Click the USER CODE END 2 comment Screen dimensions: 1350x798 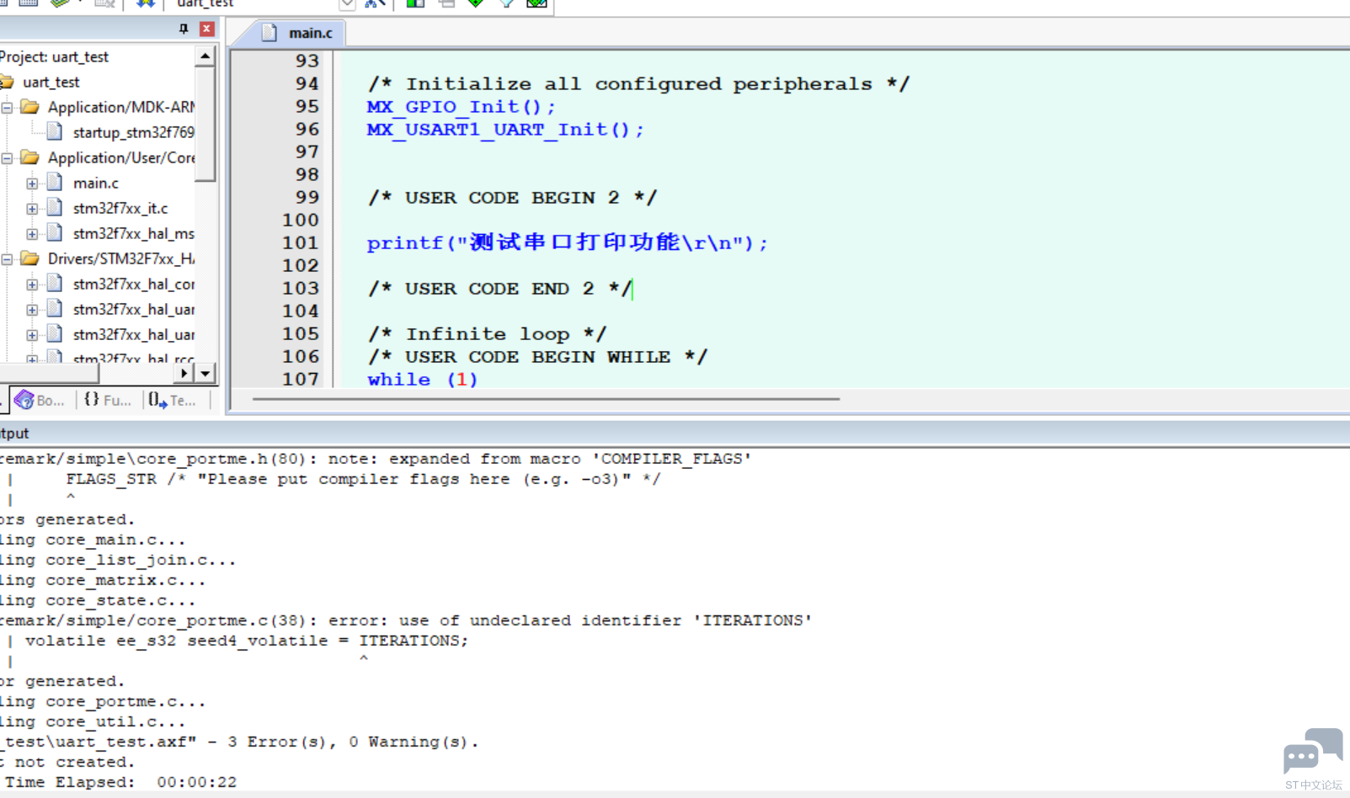[499, 289]
